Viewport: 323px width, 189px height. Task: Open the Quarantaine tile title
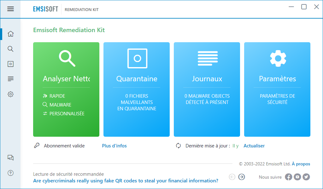point(137,79)
